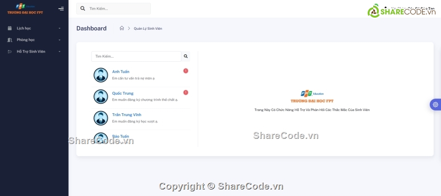
Task: Click the Lịch học calendar icon
Action: click(10, 28)
